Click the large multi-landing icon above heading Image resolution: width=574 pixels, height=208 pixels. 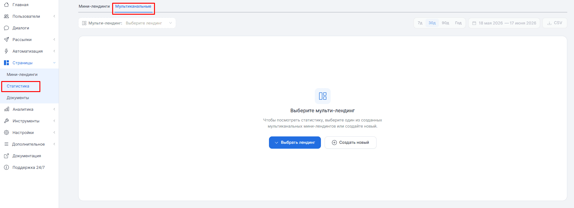coord(323,96)
